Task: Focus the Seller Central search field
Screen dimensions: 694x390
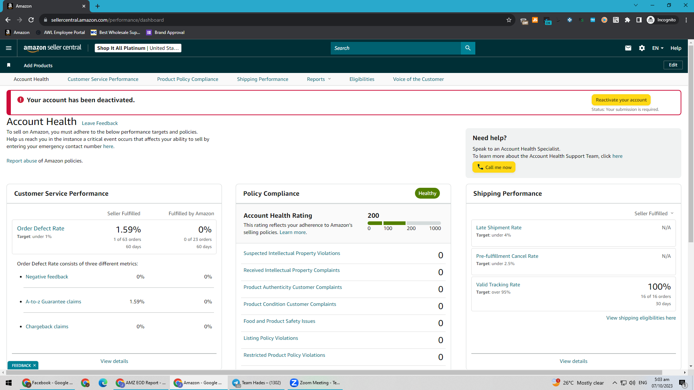Action: pos(395,48)
